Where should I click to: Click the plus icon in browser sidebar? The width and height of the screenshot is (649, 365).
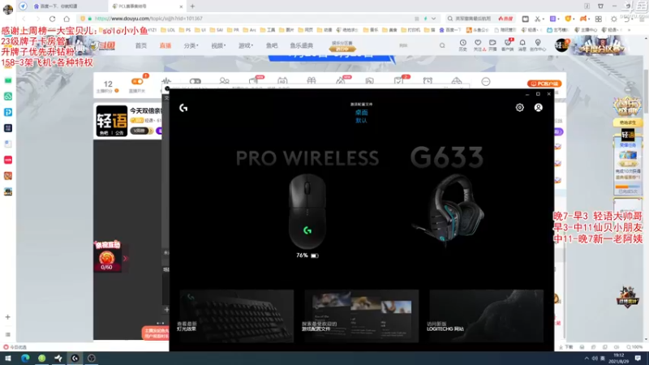click(x=7, y=317)
